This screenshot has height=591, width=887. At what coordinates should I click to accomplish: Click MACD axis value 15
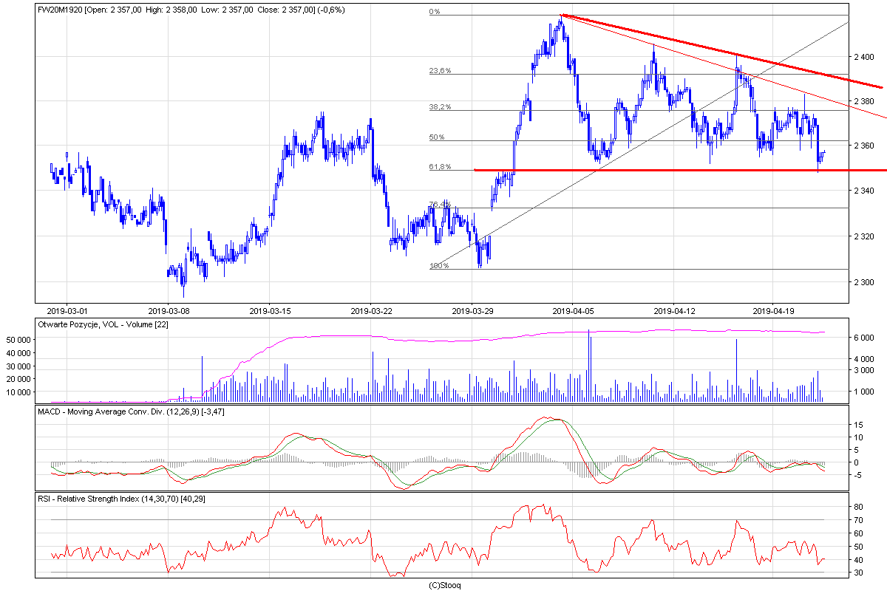(x=858, y=425)
